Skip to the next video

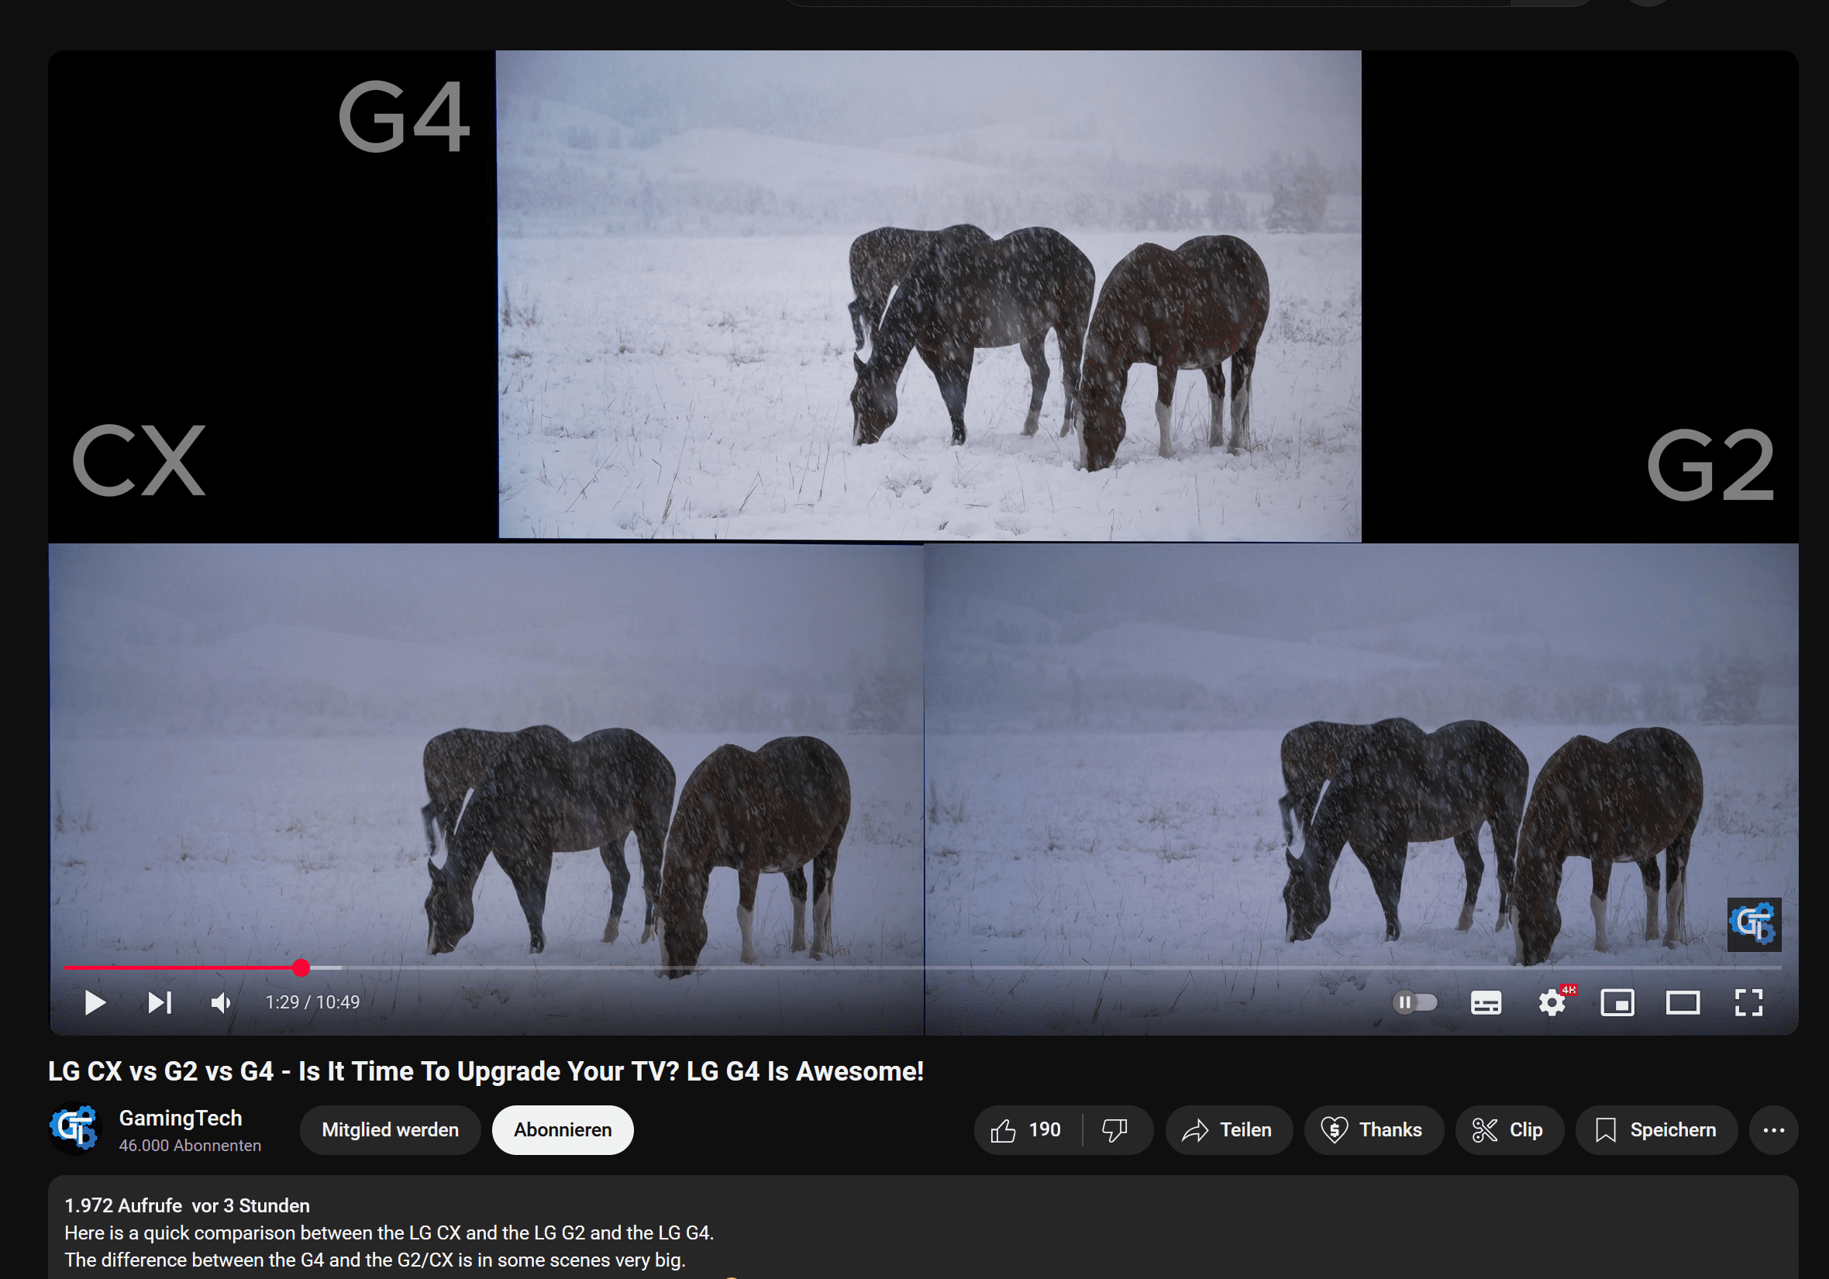(x=160, y=1002)
